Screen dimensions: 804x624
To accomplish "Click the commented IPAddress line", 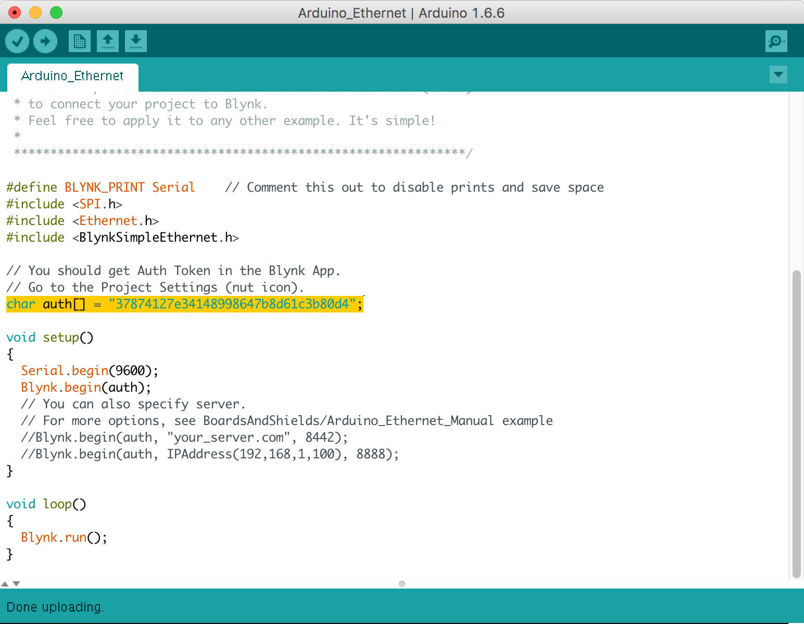I will tap(210, 454).
